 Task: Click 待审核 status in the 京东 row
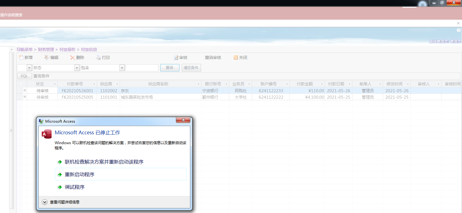pyautogui.click(x=42, y=91)
